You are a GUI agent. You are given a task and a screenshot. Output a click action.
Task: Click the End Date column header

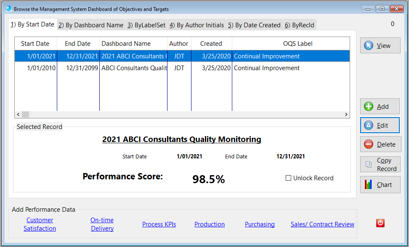click(78, 43)
